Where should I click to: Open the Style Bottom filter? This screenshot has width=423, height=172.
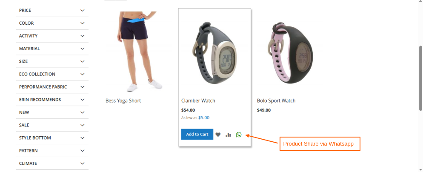[52, 138]
